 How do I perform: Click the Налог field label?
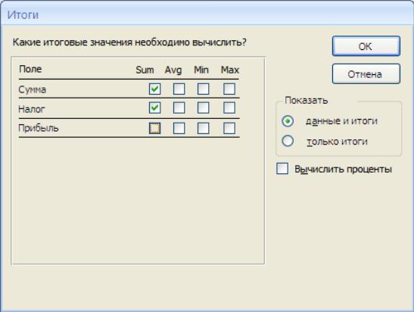(x=32, y=109)
